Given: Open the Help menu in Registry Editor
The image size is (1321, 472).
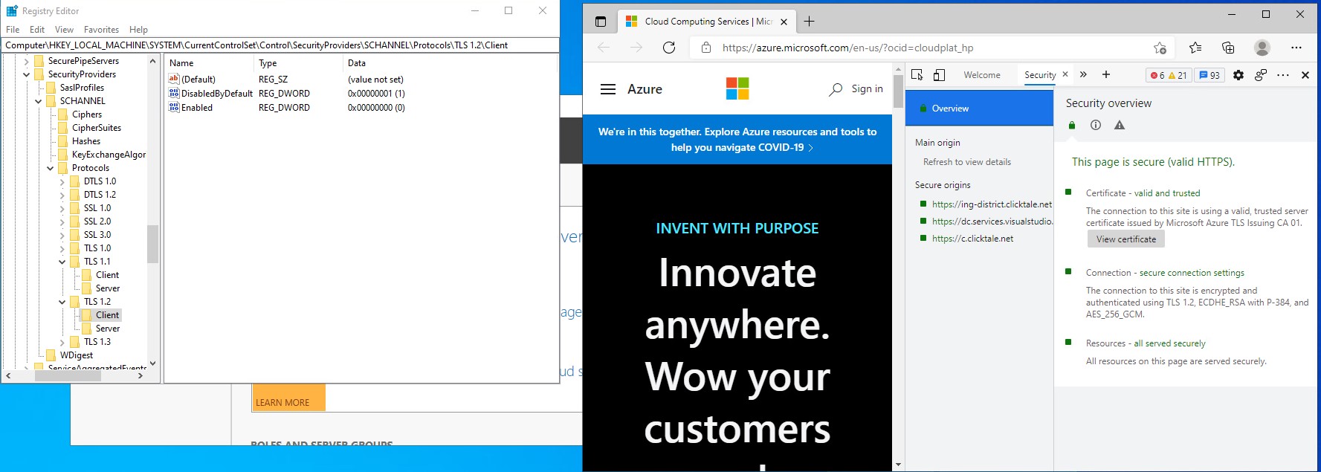Looking at the screenshot, I should point(138,30).
